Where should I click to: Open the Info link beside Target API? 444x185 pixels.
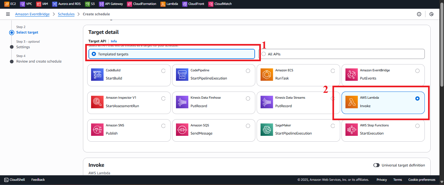[x=114, y=41]
